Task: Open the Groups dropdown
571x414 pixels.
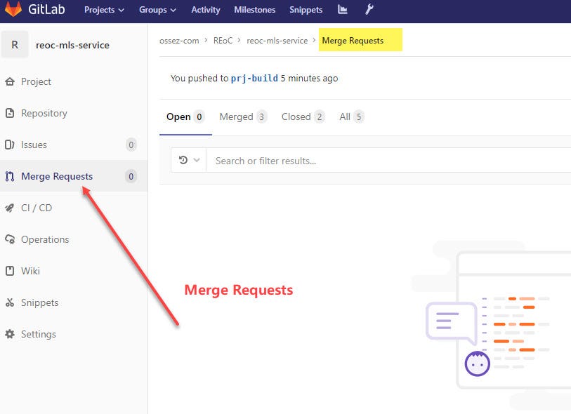Action: [157, 10]
